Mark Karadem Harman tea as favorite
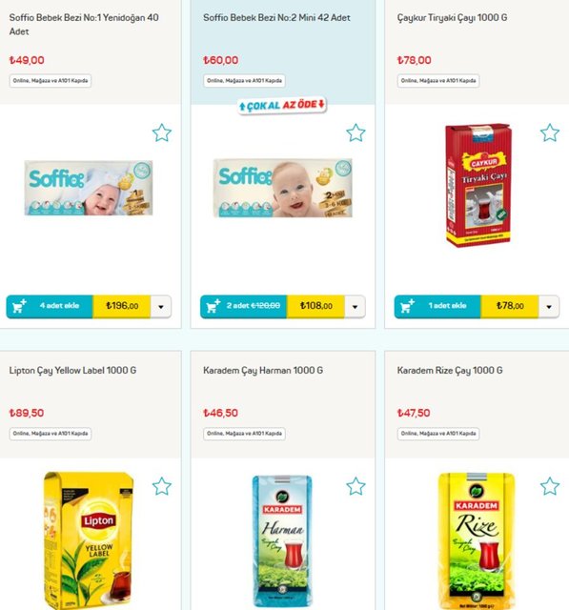This screenshot has width=569, height=610. coord(356,486)
